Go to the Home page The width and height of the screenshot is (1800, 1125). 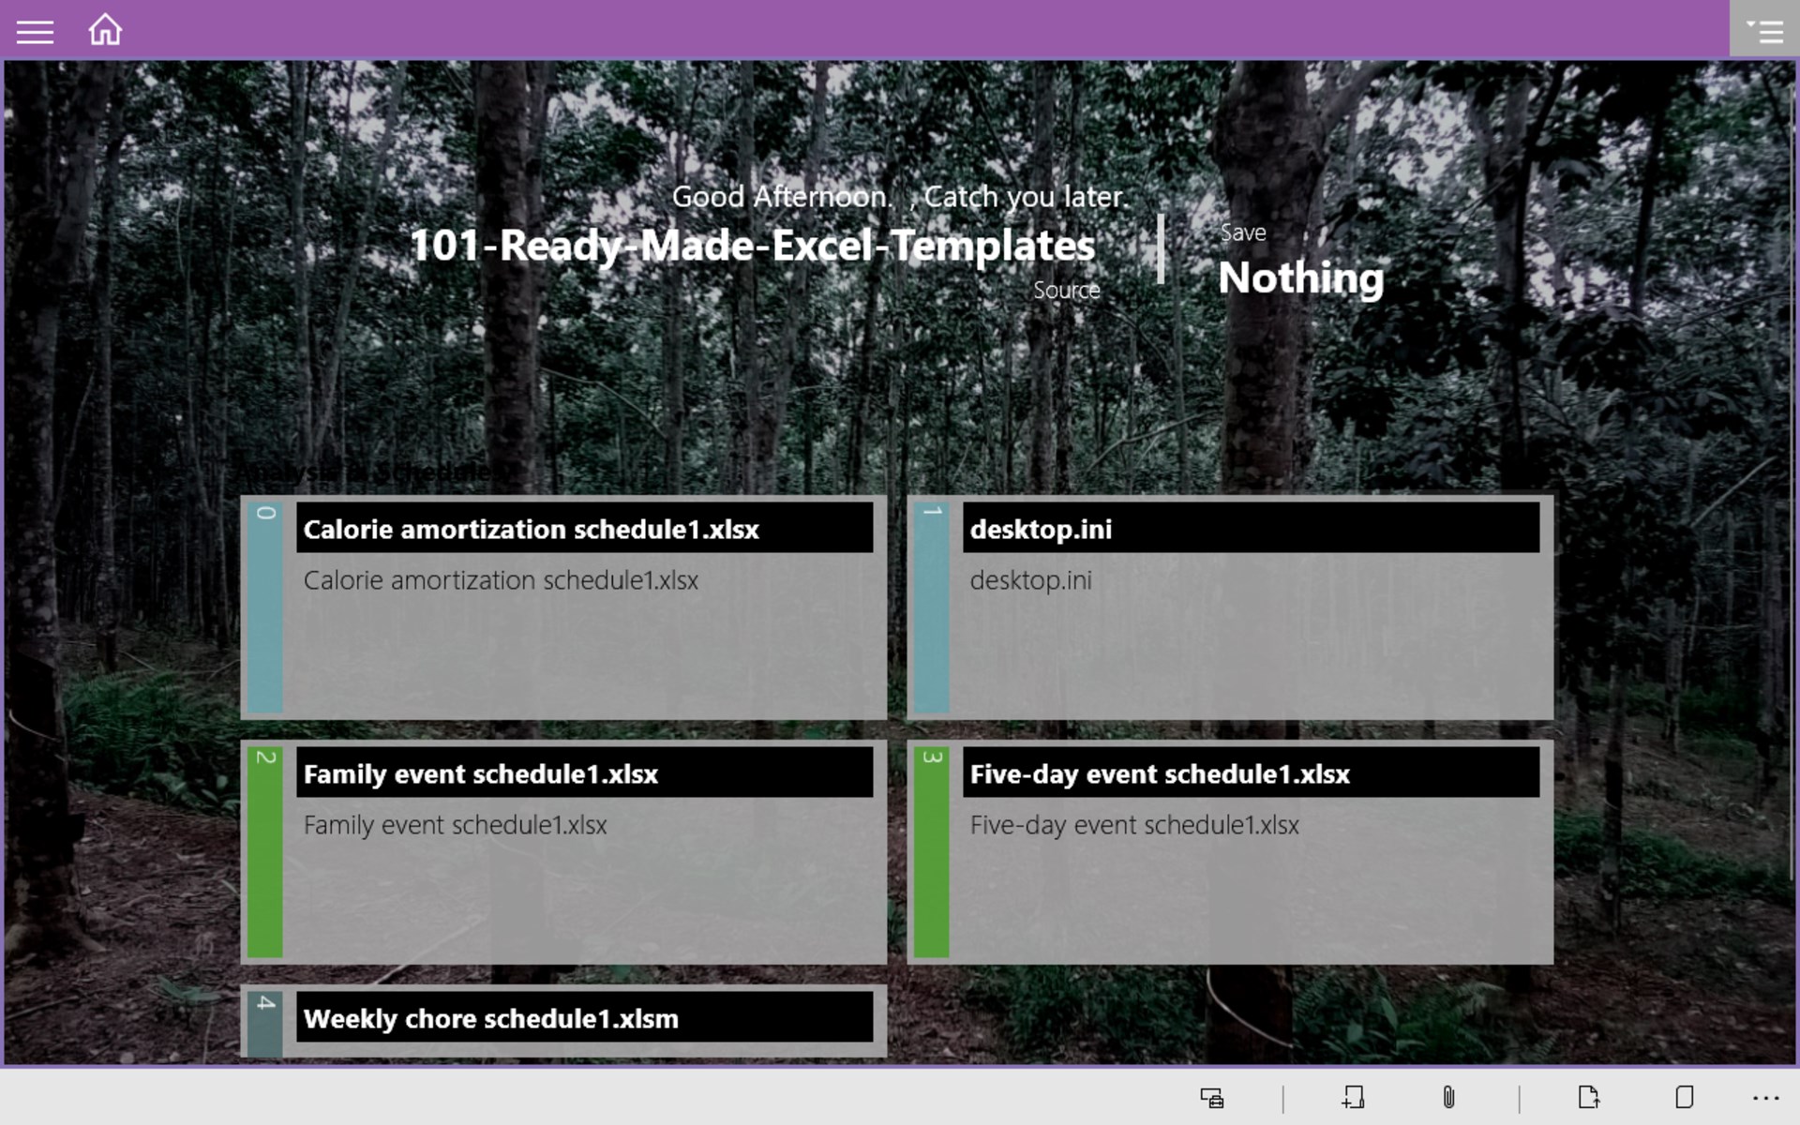[x=105, y=30]
